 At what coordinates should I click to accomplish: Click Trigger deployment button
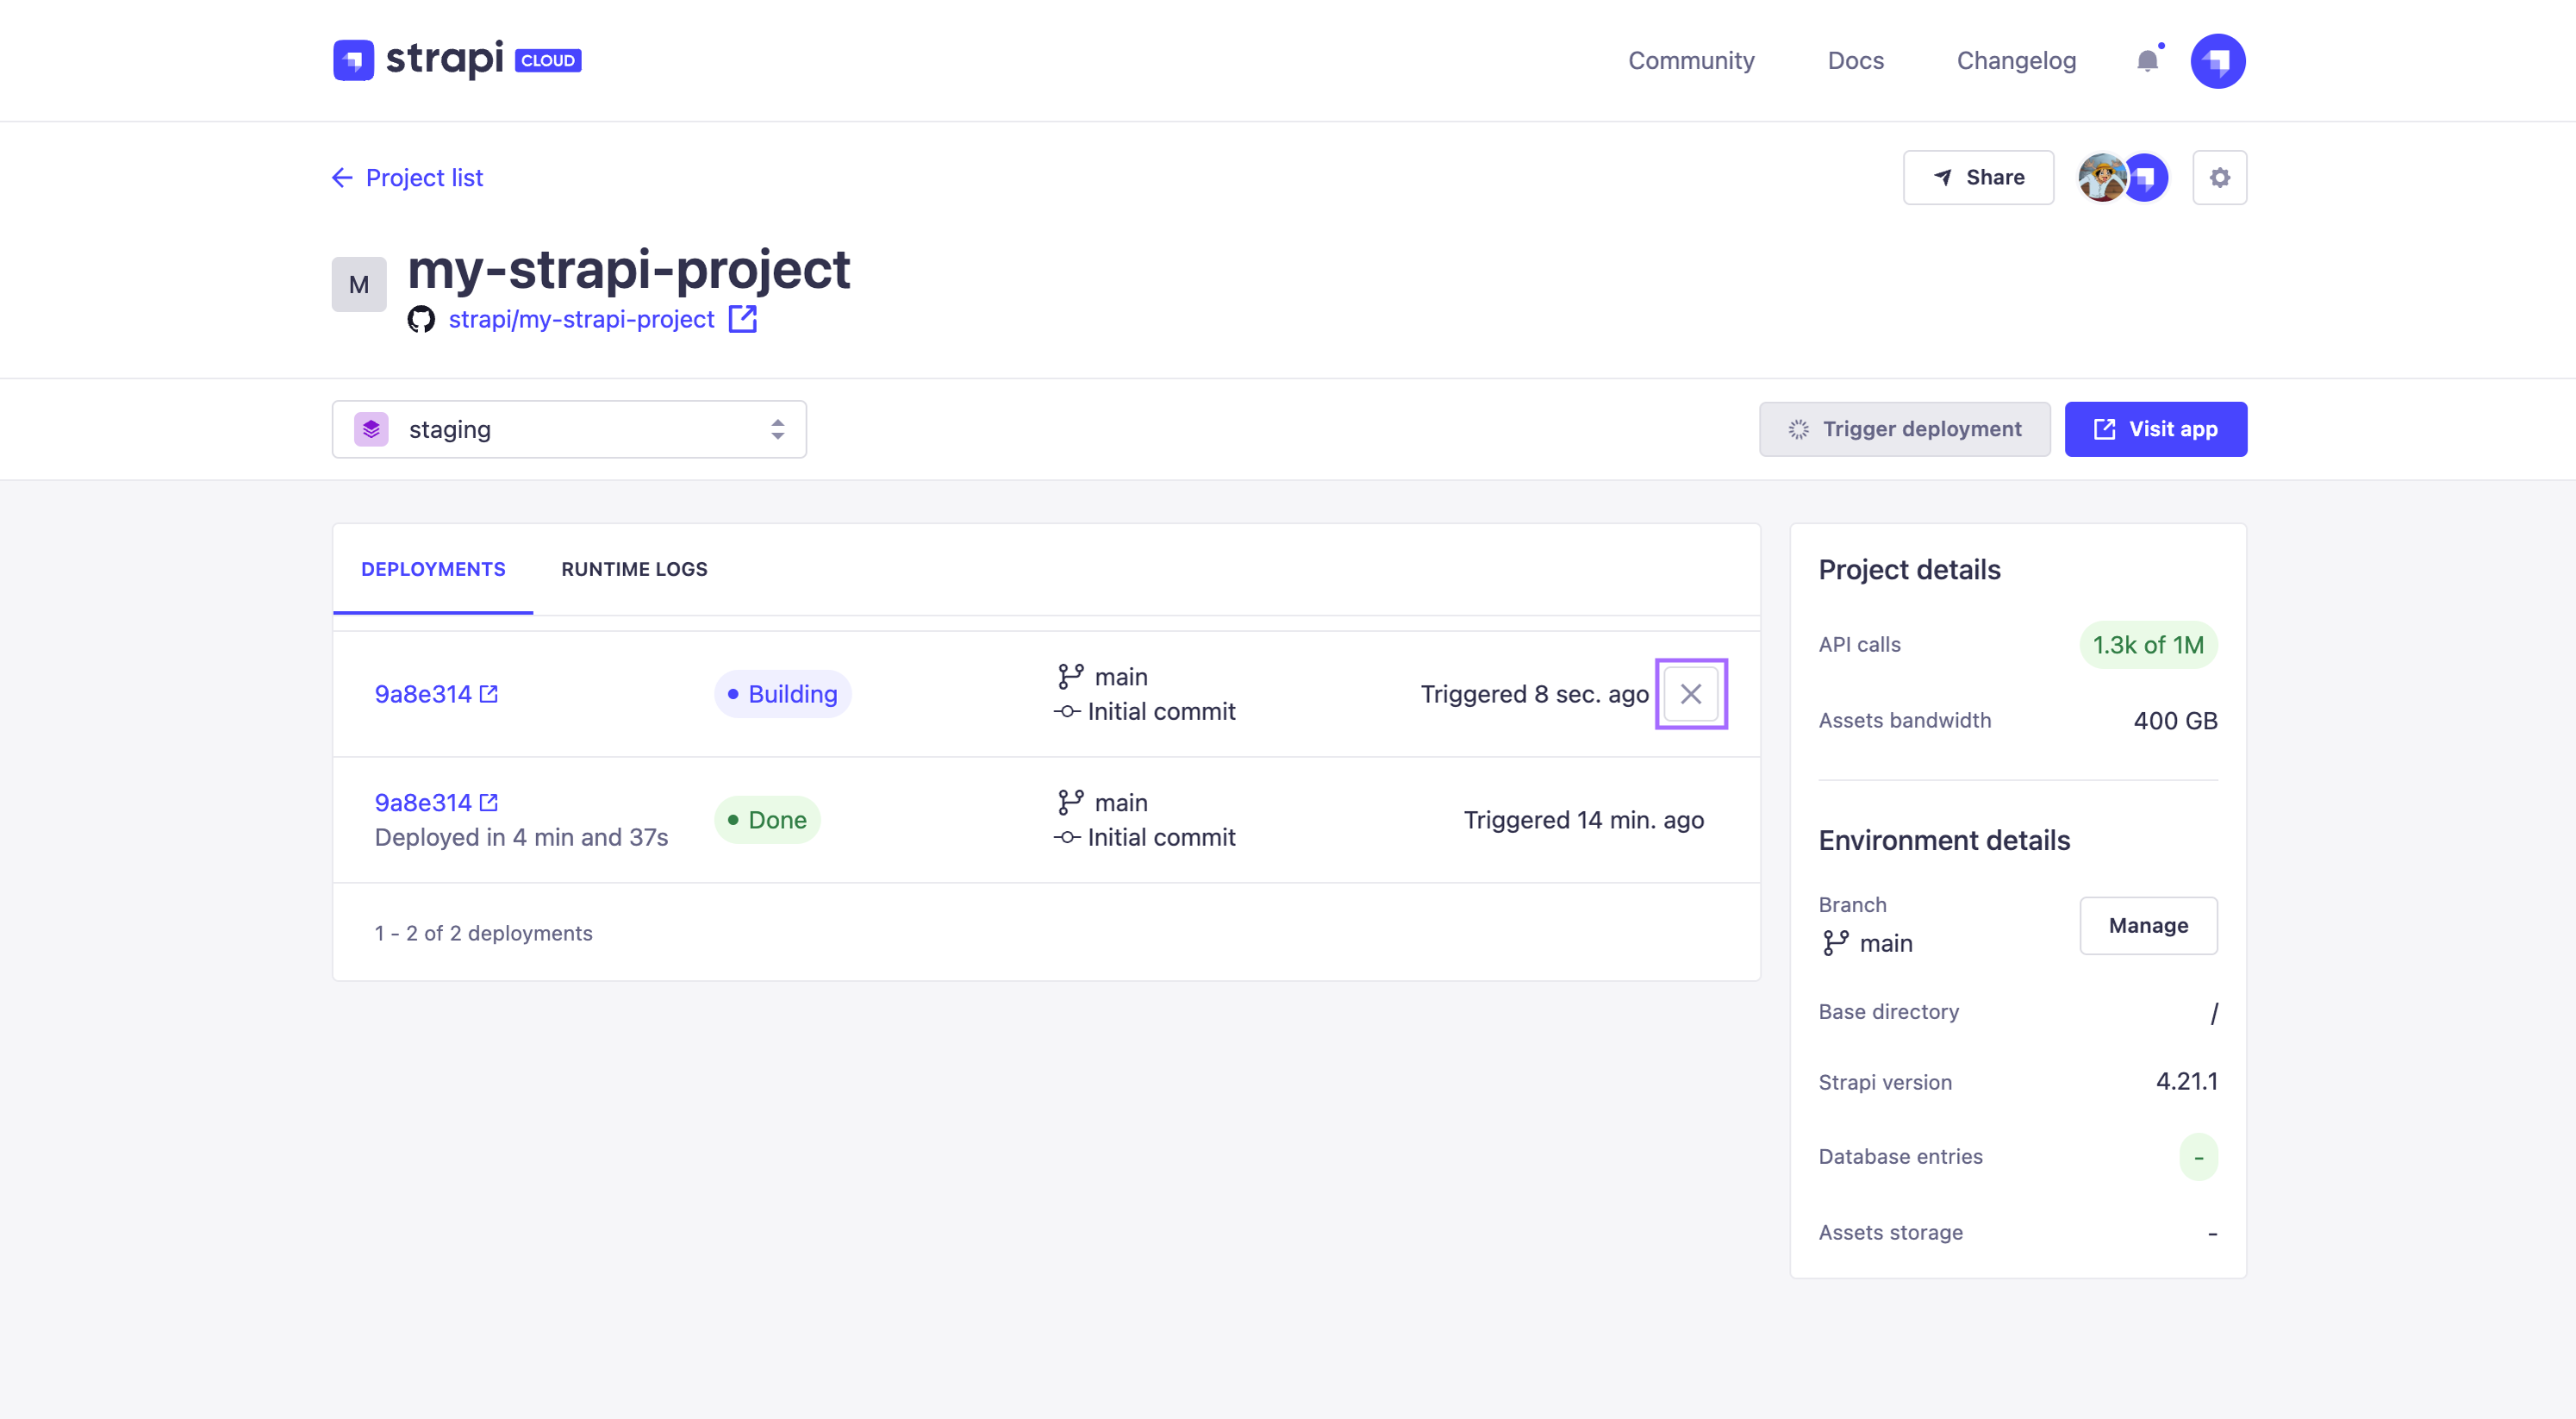click(1904, 429)
